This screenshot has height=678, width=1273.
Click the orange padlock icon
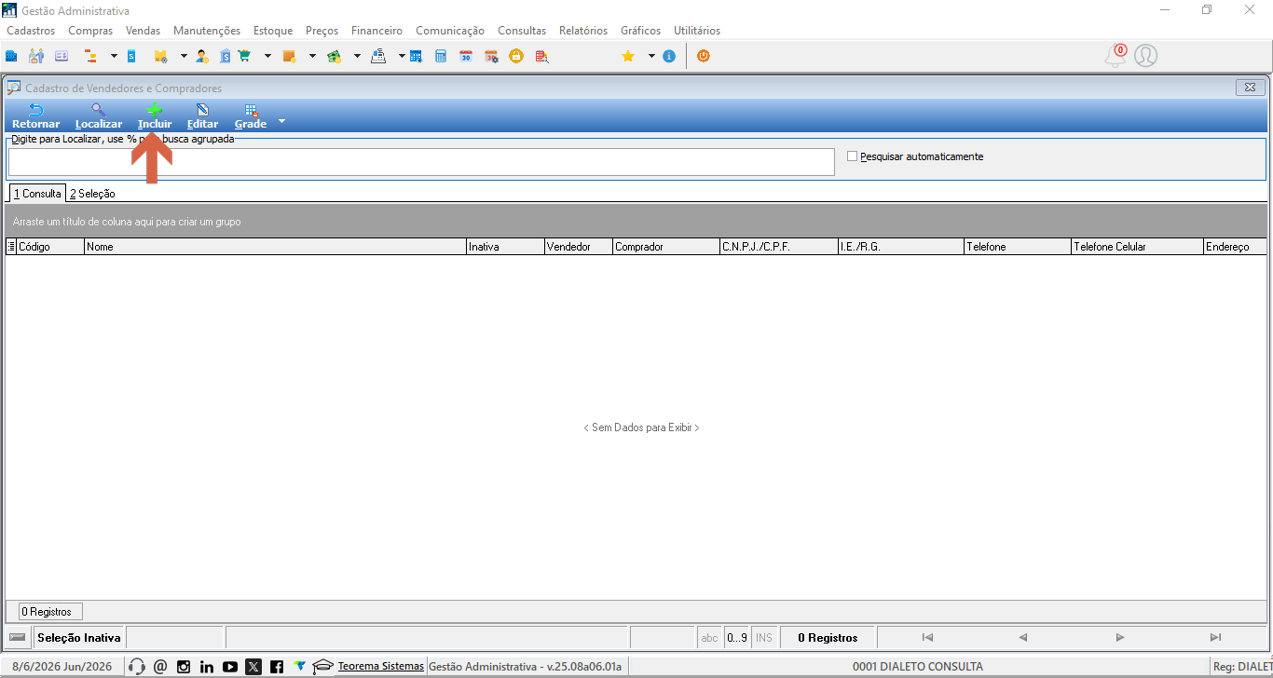(515, 56)
